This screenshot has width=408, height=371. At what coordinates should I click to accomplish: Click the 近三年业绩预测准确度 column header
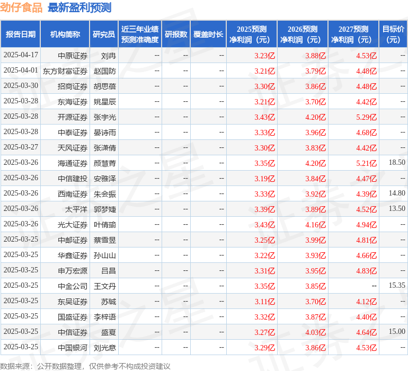click(140, 34)
